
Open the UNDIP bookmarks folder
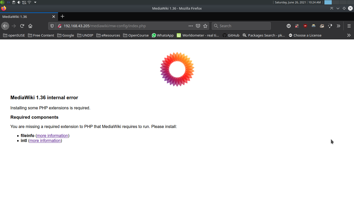click(85, 35)
